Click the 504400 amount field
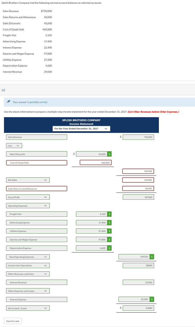Screen dimensions: 195x327 pos(138,171)
